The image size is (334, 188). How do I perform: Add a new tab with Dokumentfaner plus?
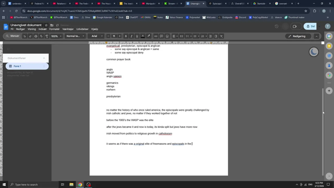tap(44, 58)
